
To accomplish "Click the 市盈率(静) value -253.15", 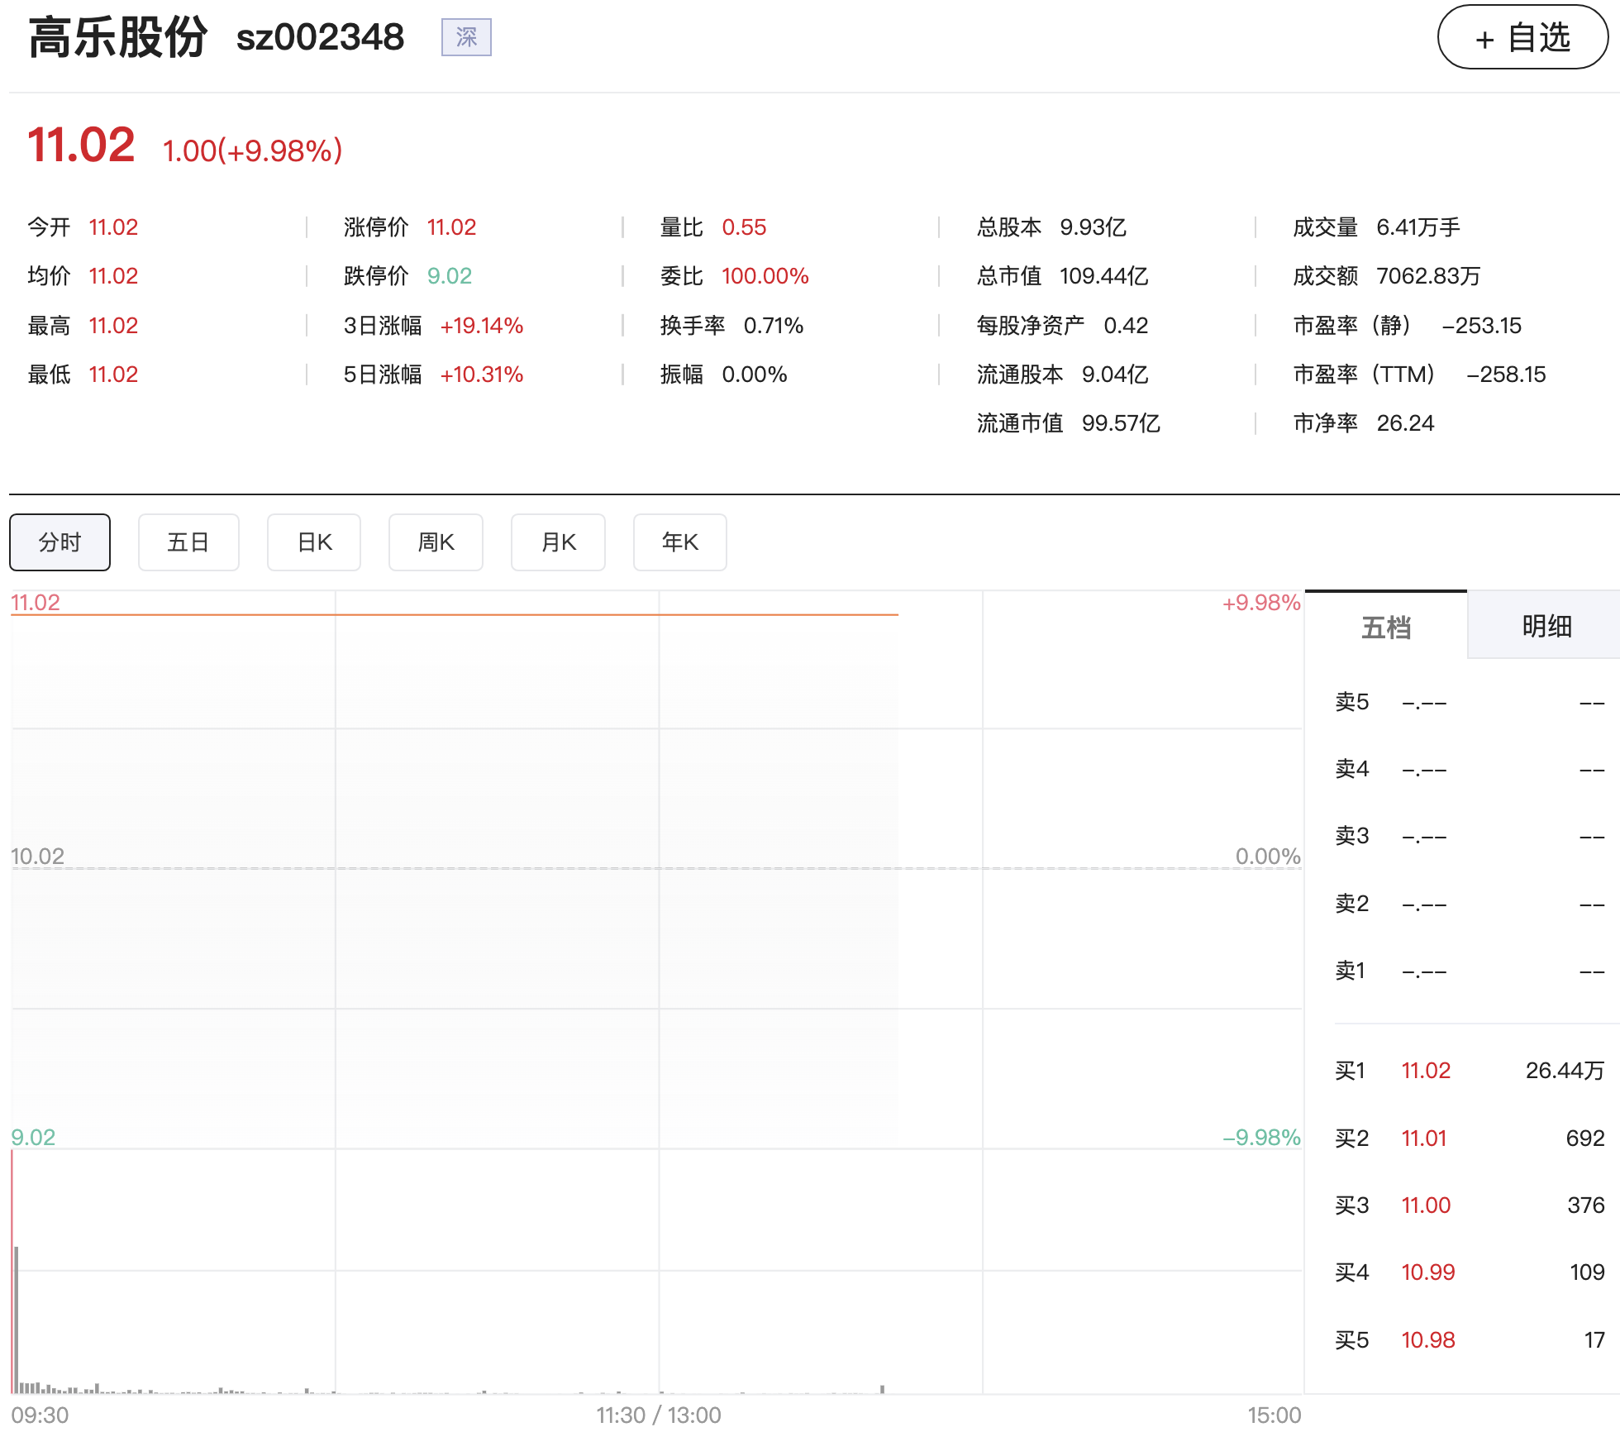I will coord(1481,326).
